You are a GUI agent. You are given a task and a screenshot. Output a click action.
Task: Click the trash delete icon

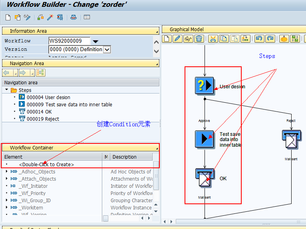(199, 39)
